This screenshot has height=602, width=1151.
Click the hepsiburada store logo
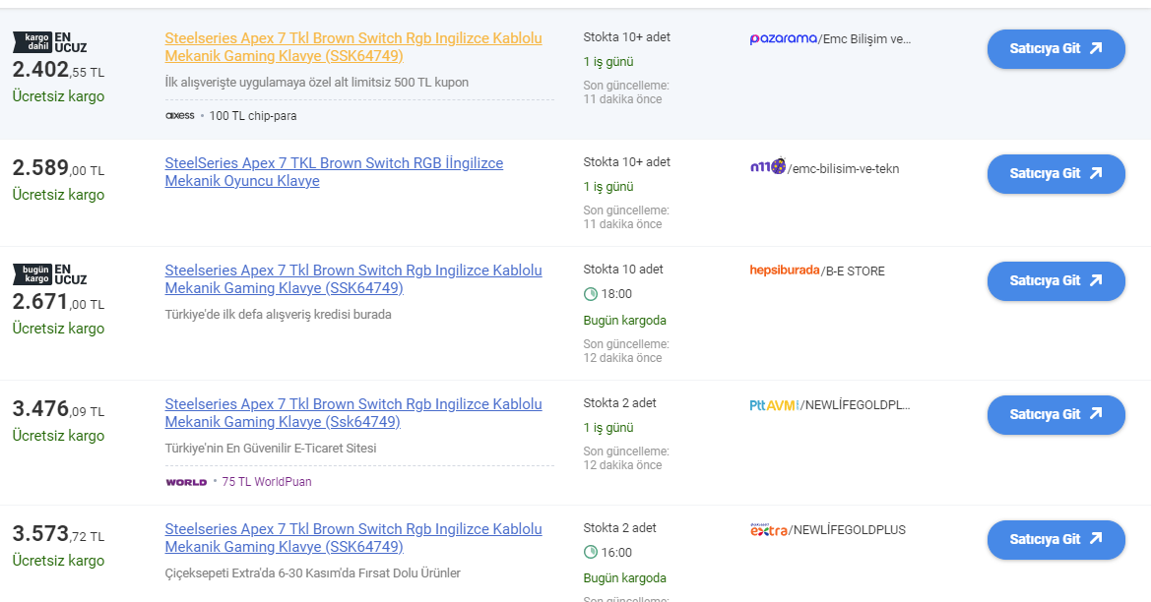click(784, 271)
